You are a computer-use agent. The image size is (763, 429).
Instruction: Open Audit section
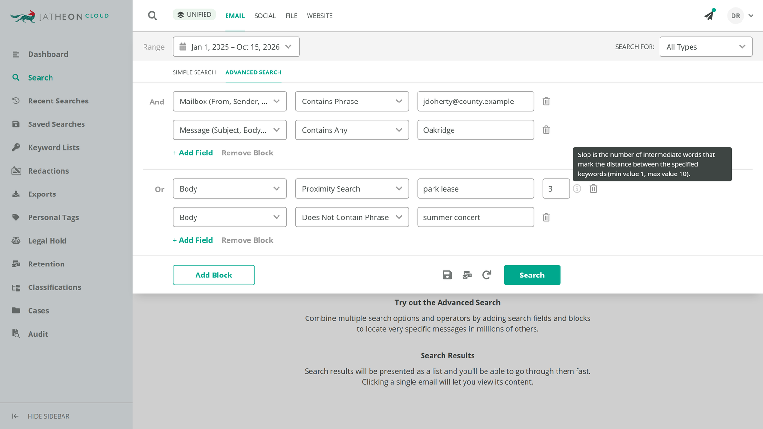point(38,334)
